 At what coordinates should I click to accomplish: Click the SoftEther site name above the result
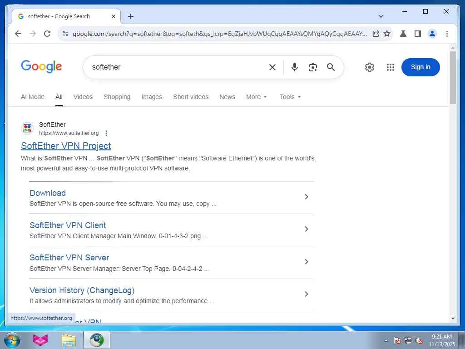(52, 125)
